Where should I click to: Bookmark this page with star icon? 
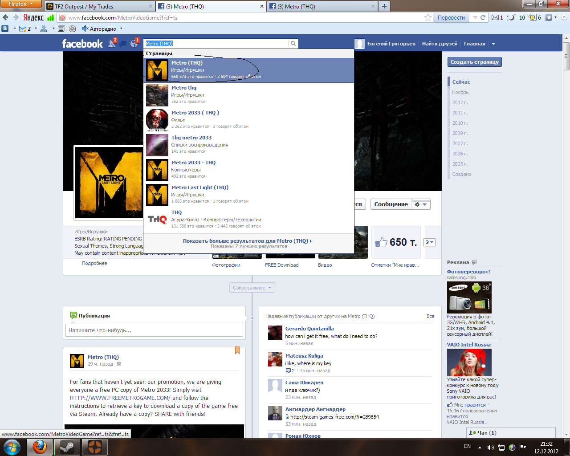pos(428,17)
